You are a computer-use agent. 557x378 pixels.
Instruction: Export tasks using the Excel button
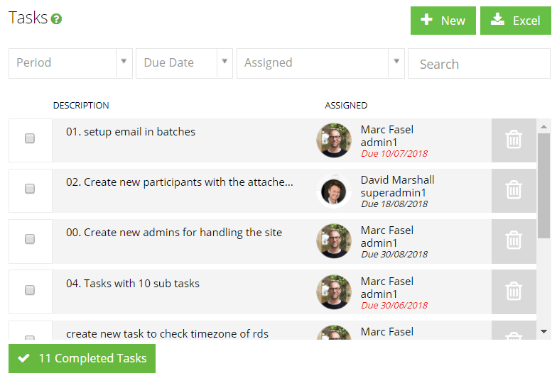point(516,21)
